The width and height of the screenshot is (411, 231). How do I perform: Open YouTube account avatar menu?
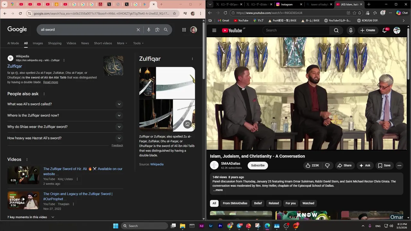coord(397,30)
